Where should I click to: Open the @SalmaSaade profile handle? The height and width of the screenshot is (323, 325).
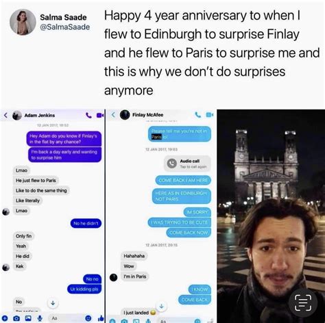[x=65, y=27]
